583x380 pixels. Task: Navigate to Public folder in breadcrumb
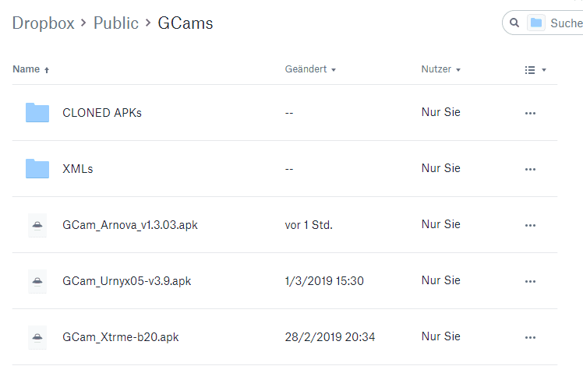[x=116, y=23]
